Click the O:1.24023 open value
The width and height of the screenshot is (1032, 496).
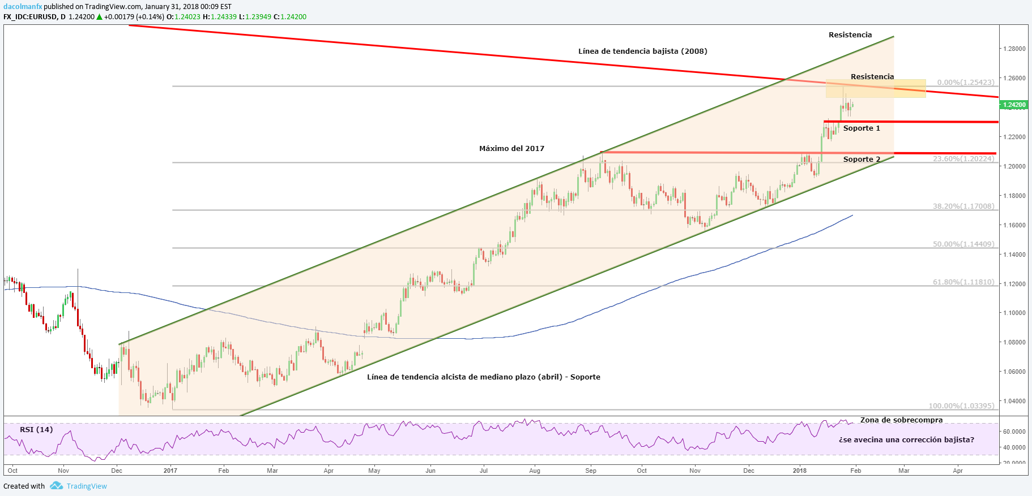(184, 17)
